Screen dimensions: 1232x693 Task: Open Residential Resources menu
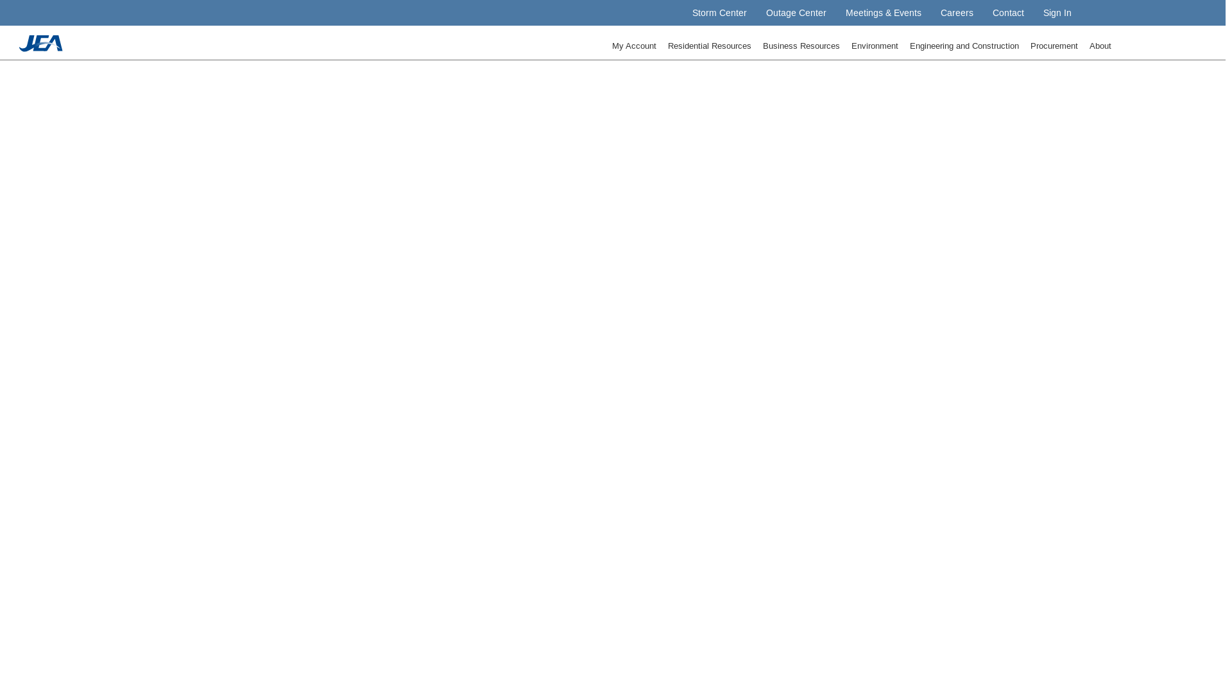tap(709, 46)
